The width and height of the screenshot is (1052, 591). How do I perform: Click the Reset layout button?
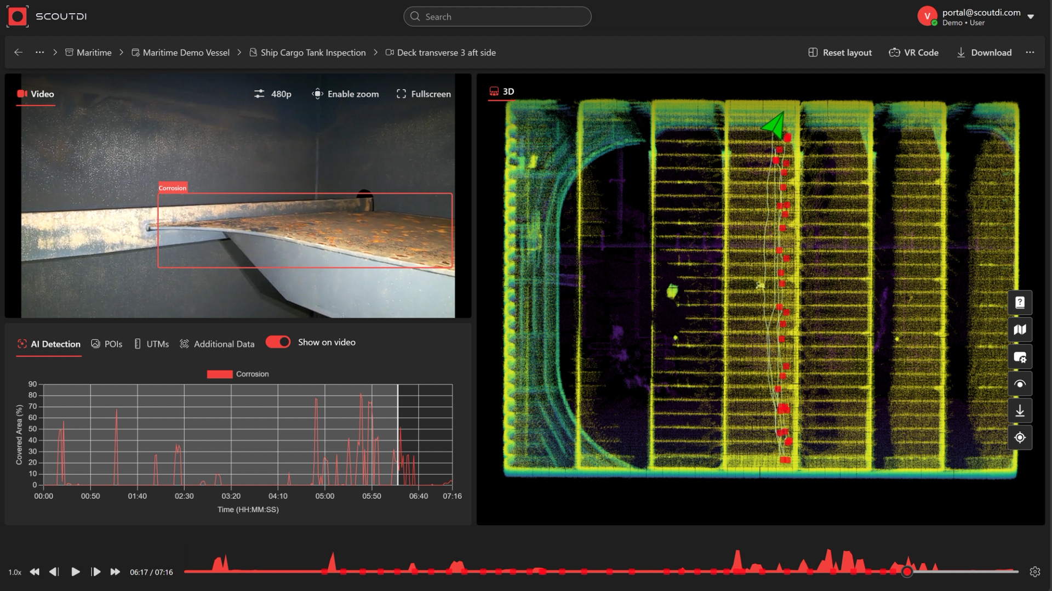(x=840, y=52)
